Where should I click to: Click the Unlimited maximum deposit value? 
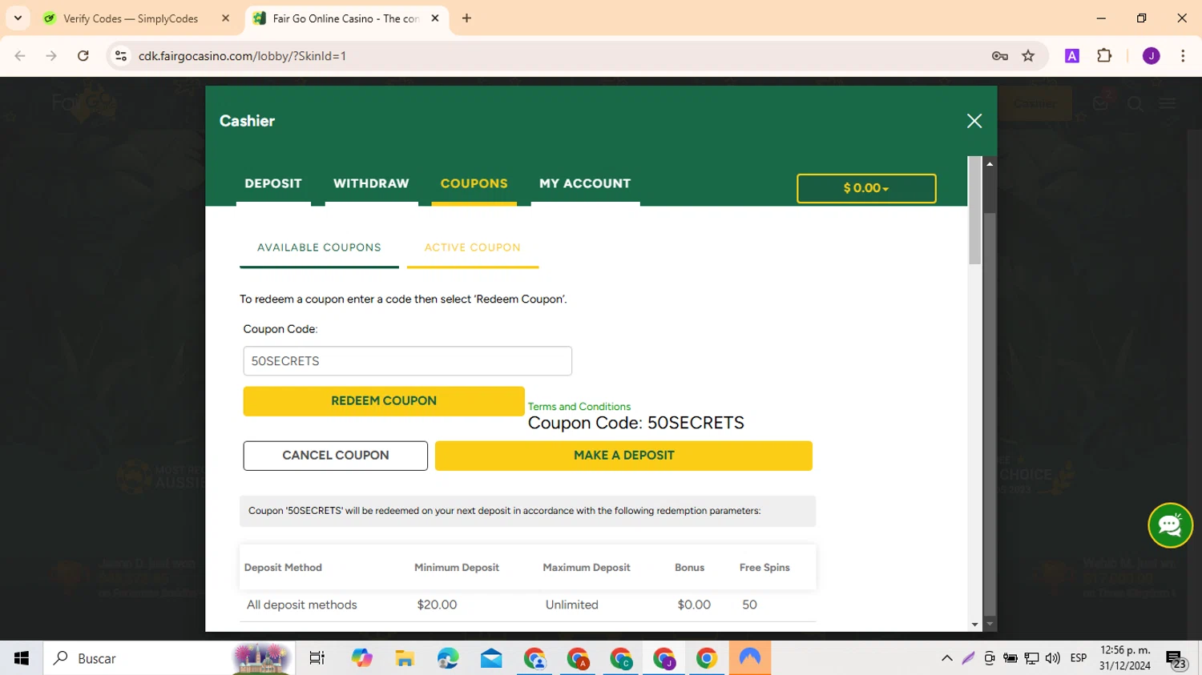coord(571,605)
